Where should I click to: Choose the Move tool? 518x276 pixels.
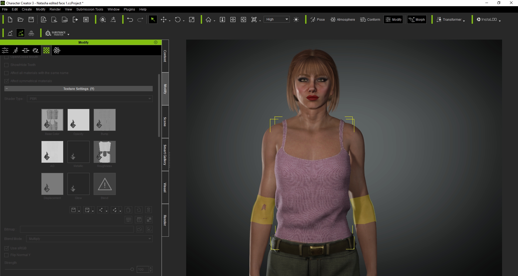tap(163, 19)
